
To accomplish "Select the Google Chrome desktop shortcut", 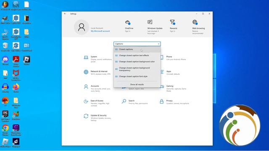I will [5, 130].
